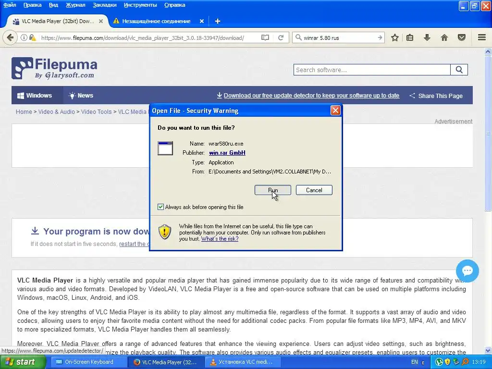The image size is (492, 369).
Task: Toggle reader view icon in address bar
Action: pyautogui.click(x=265, y=38)
